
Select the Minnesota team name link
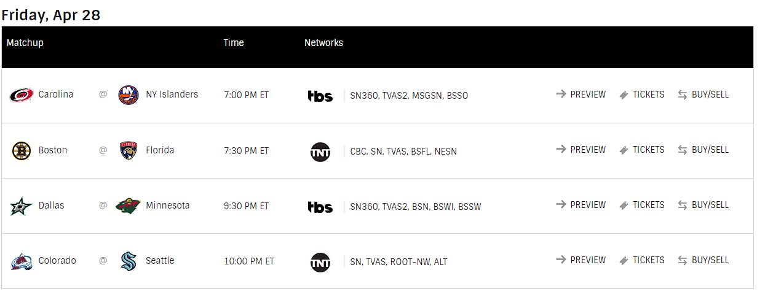coord(167,206)
